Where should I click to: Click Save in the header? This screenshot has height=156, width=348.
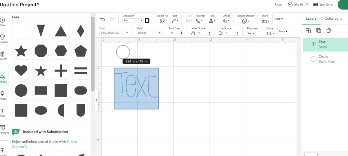click(x=278, y=5)
